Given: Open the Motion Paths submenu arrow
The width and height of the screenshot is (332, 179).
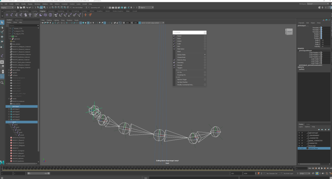Looking at the screenshot, I should click(x=205, y=55).
